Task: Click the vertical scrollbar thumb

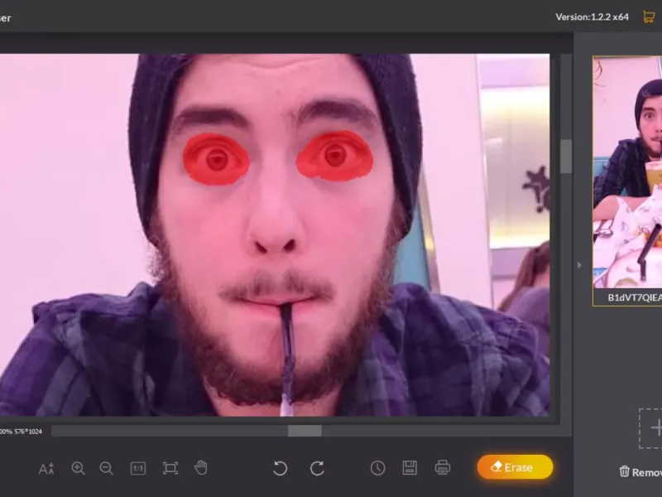Action: click(x=566, y=156)
